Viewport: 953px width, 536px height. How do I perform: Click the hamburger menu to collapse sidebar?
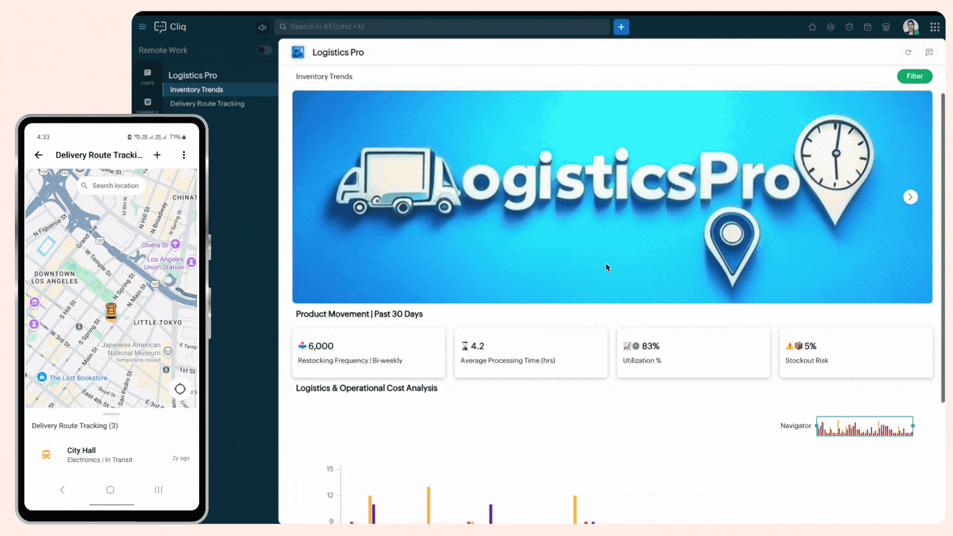[142, 27]
